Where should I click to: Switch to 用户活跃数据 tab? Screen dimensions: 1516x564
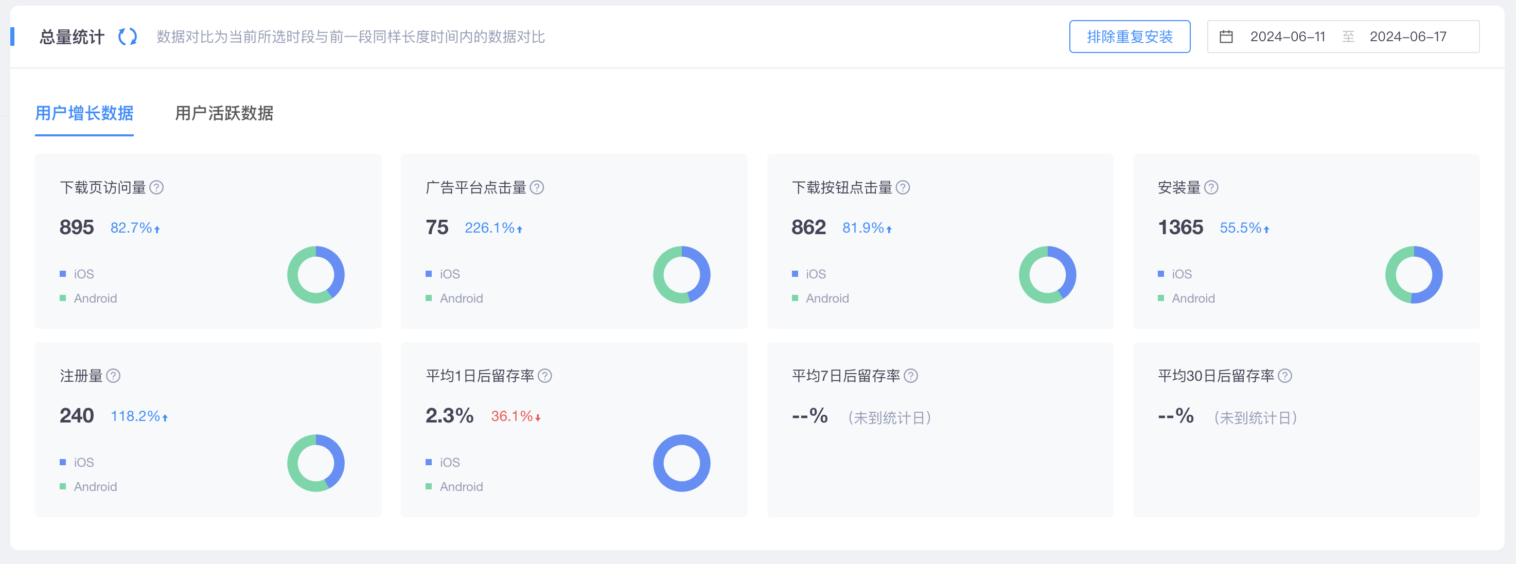point(224,113)
